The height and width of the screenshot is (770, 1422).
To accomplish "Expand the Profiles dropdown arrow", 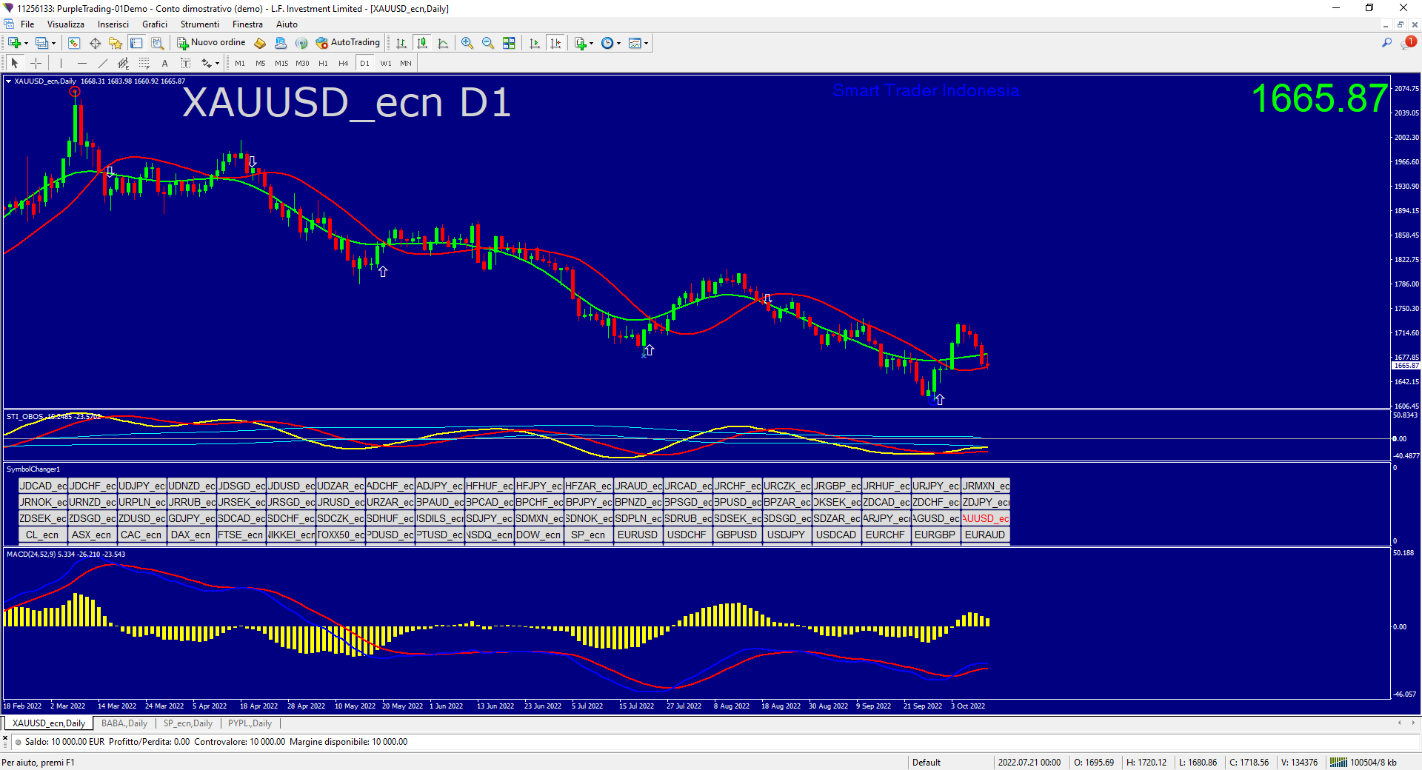I will click(x=53, y=43).
